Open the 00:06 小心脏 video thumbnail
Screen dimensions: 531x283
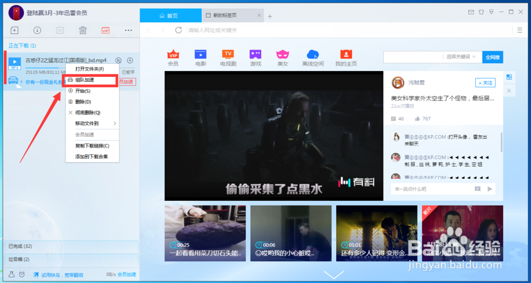point(291,233)
